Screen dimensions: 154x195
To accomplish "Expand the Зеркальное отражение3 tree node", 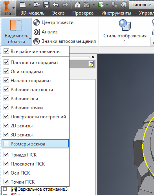I will (x=5, y=189).
